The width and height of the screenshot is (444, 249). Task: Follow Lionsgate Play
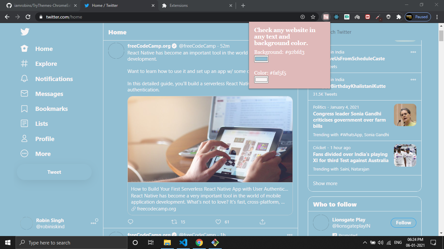(403, 223)
